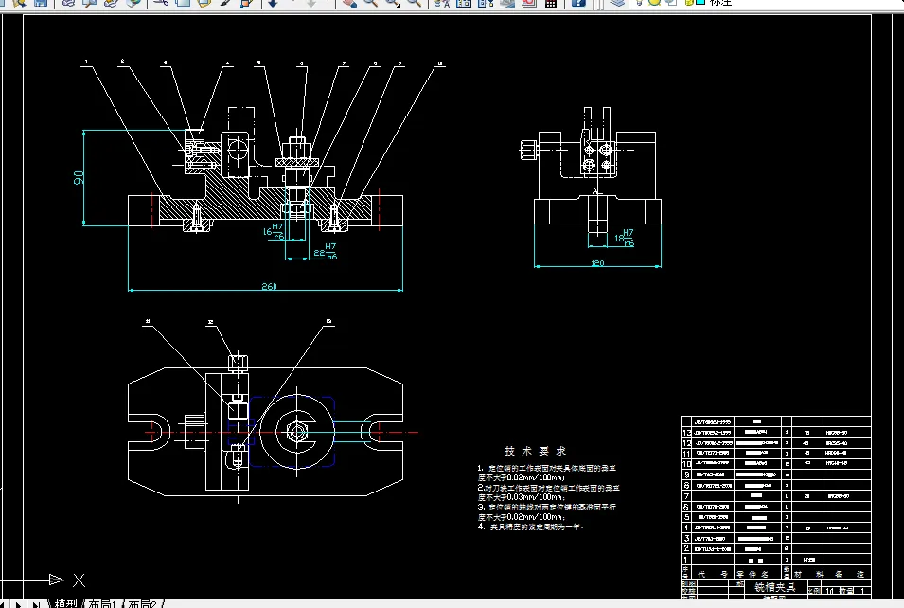The image size is (904, 608).
Task: Open the QuickCalc calculator icon
Action: pyautogui.click(x=551, y=3)
